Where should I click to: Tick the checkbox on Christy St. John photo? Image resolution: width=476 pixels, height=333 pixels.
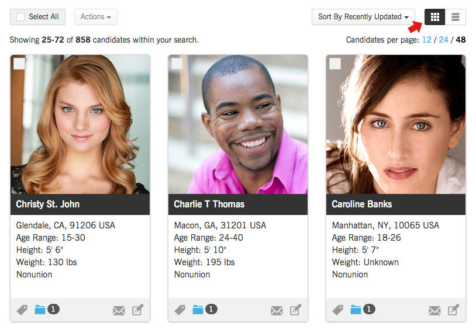(19, 64)
